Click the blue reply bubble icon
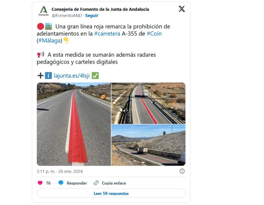This screenshot has height=205, width=264. pos(61,183)
